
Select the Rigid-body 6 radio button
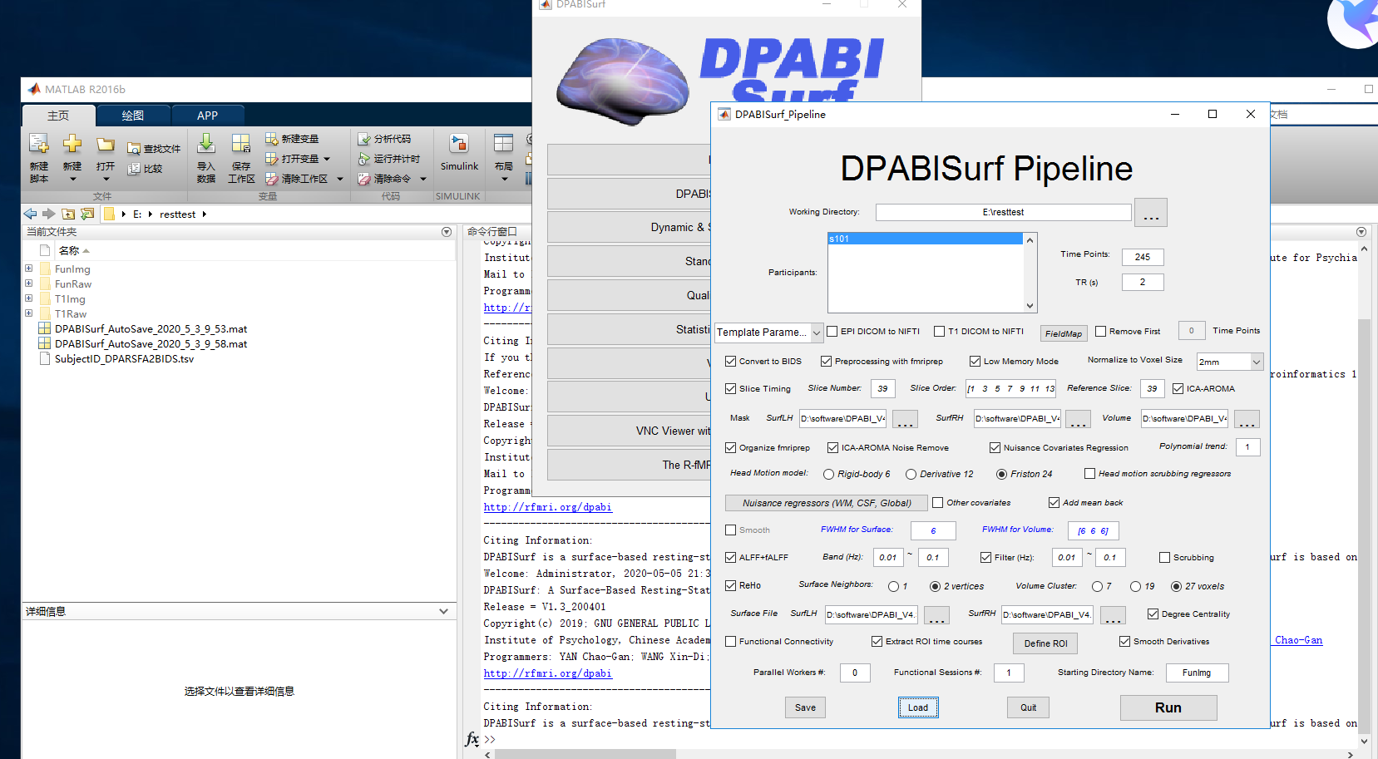[828, 474]
